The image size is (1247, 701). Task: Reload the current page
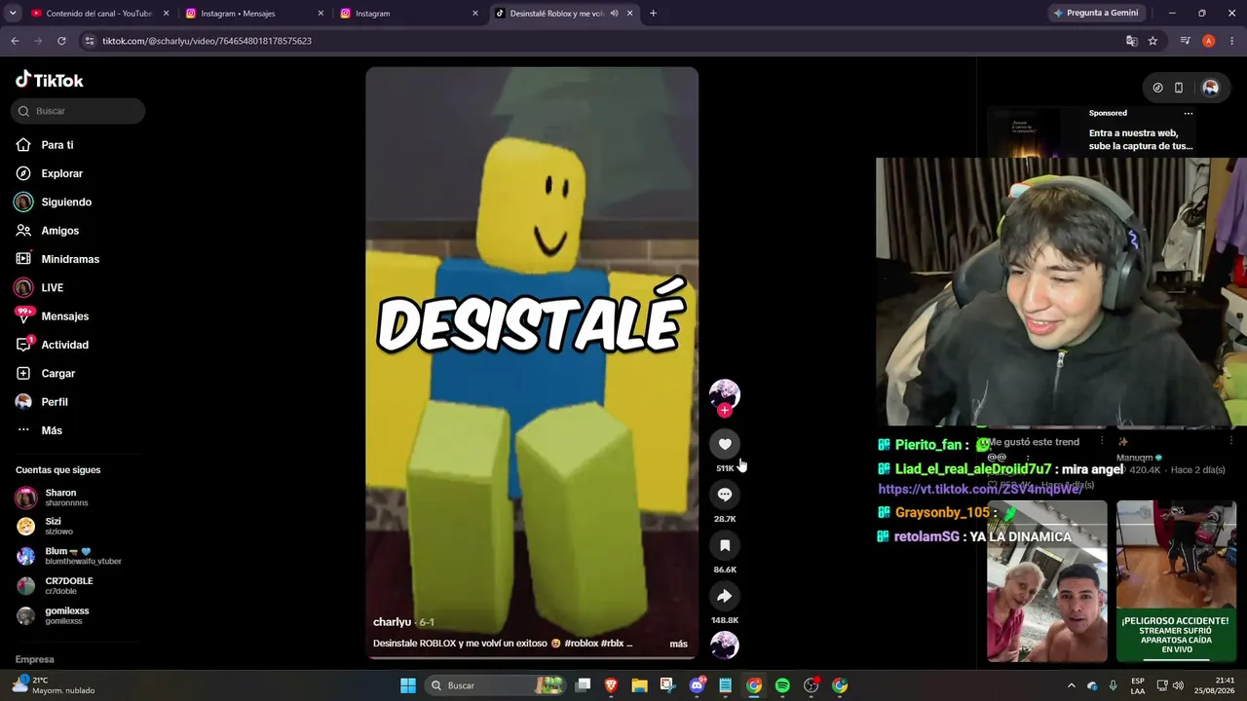pos(61,41)
